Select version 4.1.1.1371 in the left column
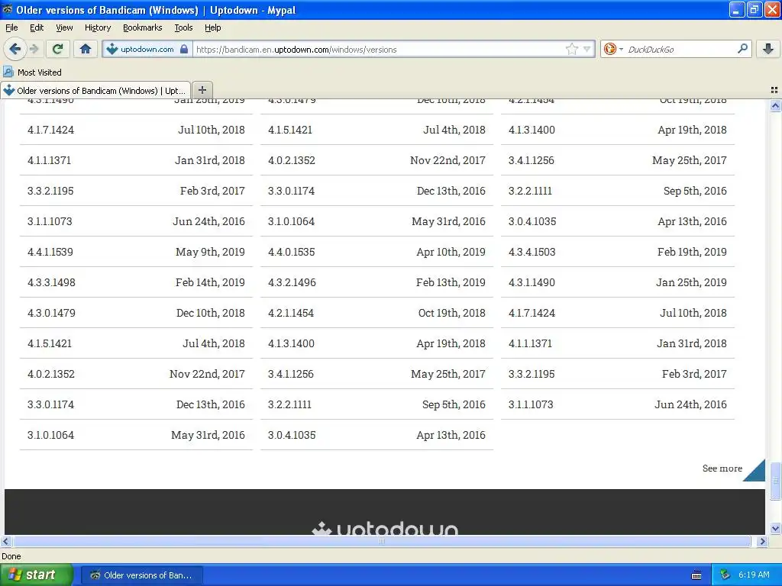 click(136, 160)
